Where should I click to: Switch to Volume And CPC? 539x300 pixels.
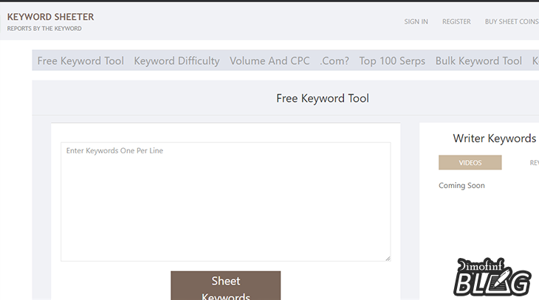coord(269,60)
